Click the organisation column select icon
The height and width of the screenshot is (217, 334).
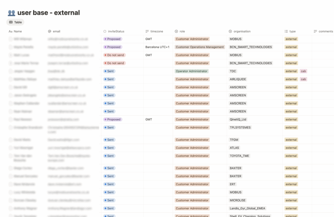[x=230, y=32]
